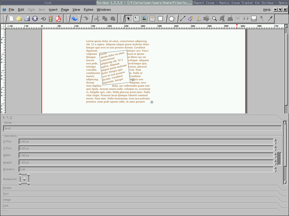Select the Insert Image Frame tool
This screenshot has width=289, height=216.
tap(144, 19)
